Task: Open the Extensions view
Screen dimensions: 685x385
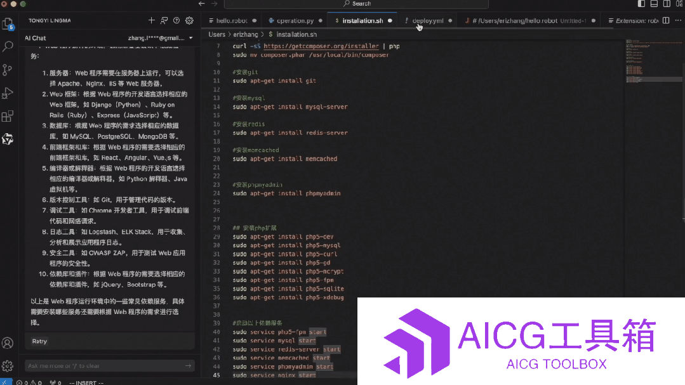Action: 8,116
